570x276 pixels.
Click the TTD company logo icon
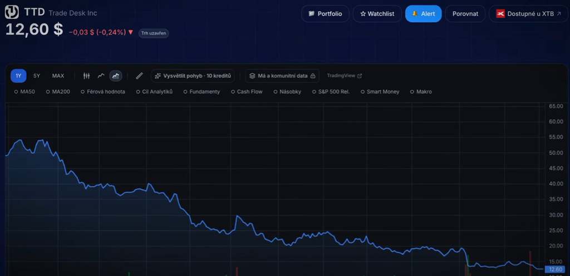[12, 12]
